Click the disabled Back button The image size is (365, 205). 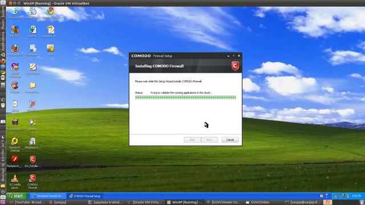point(192,140)
